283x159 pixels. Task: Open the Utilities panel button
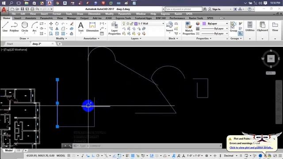click(x=250, y=26)
